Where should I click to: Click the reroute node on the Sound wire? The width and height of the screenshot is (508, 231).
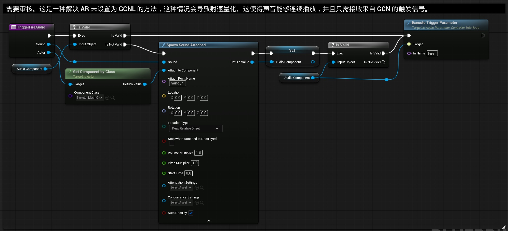[75, 62]
